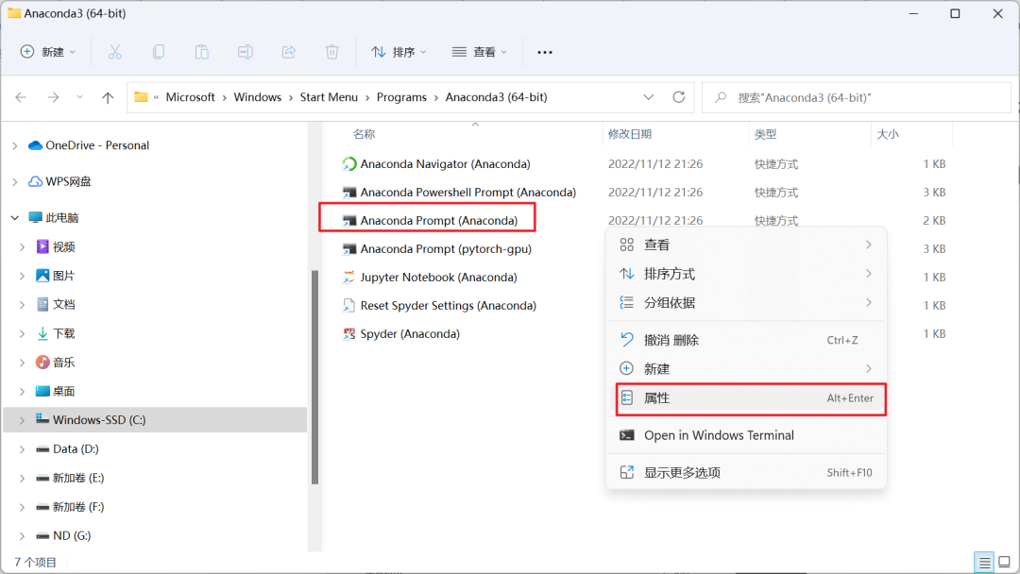1020x574 pixels.
Task: Expand 图片 folder node
Action: pyautogui.click(x=22, y=277)
